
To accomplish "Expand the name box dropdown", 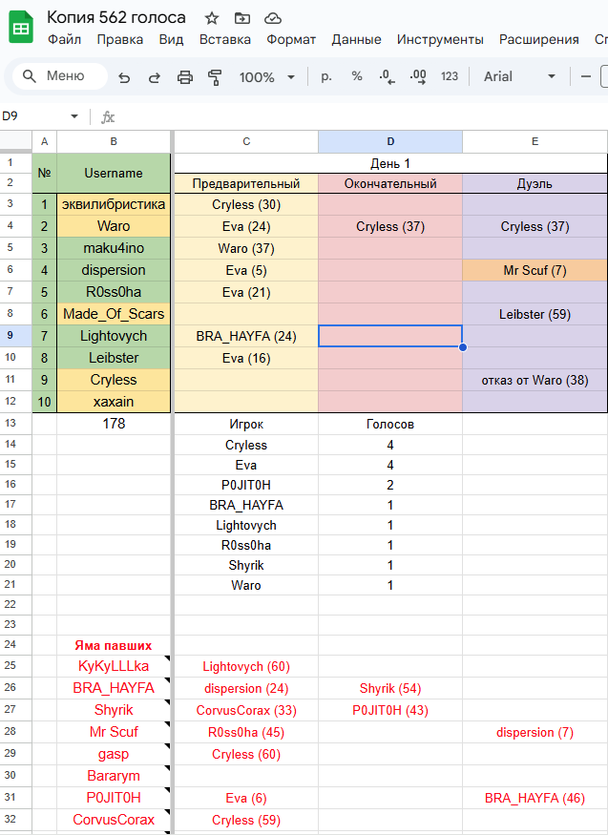I will [x=74, y=116].
